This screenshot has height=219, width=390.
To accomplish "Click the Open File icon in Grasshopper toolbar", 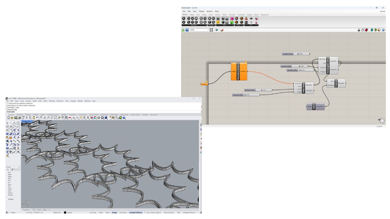I will pyautogui.click(x=183, y=30).
